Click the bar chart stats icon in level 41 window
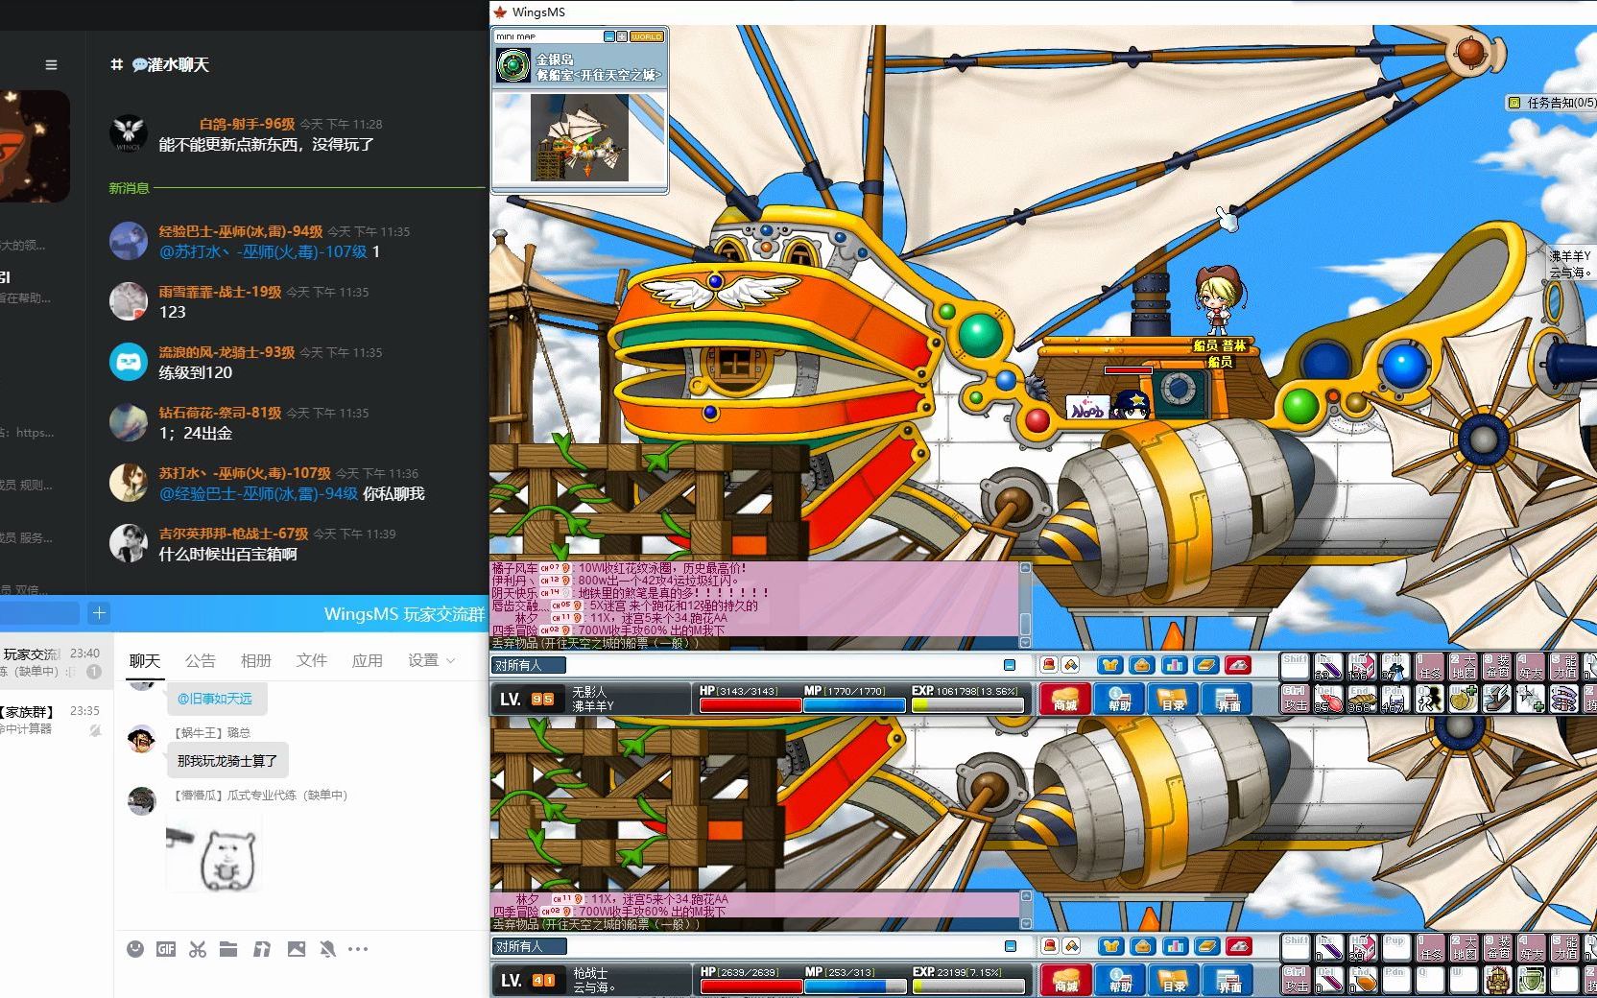1597x998 pixels. tap(1174, 946)
